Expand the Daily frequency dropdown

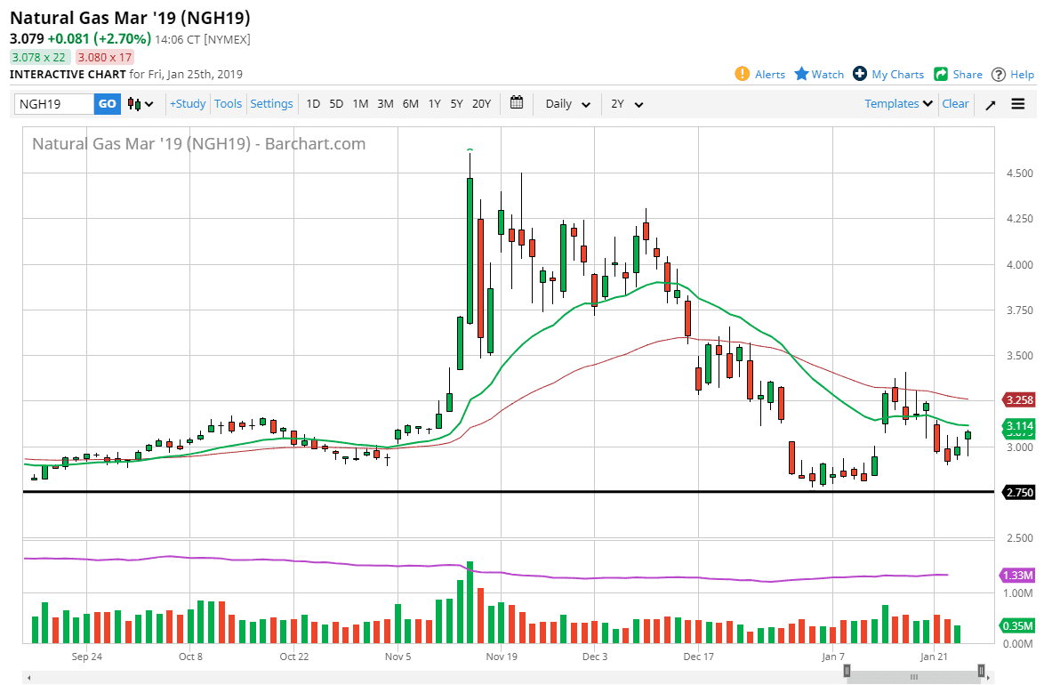click(567, 104)
